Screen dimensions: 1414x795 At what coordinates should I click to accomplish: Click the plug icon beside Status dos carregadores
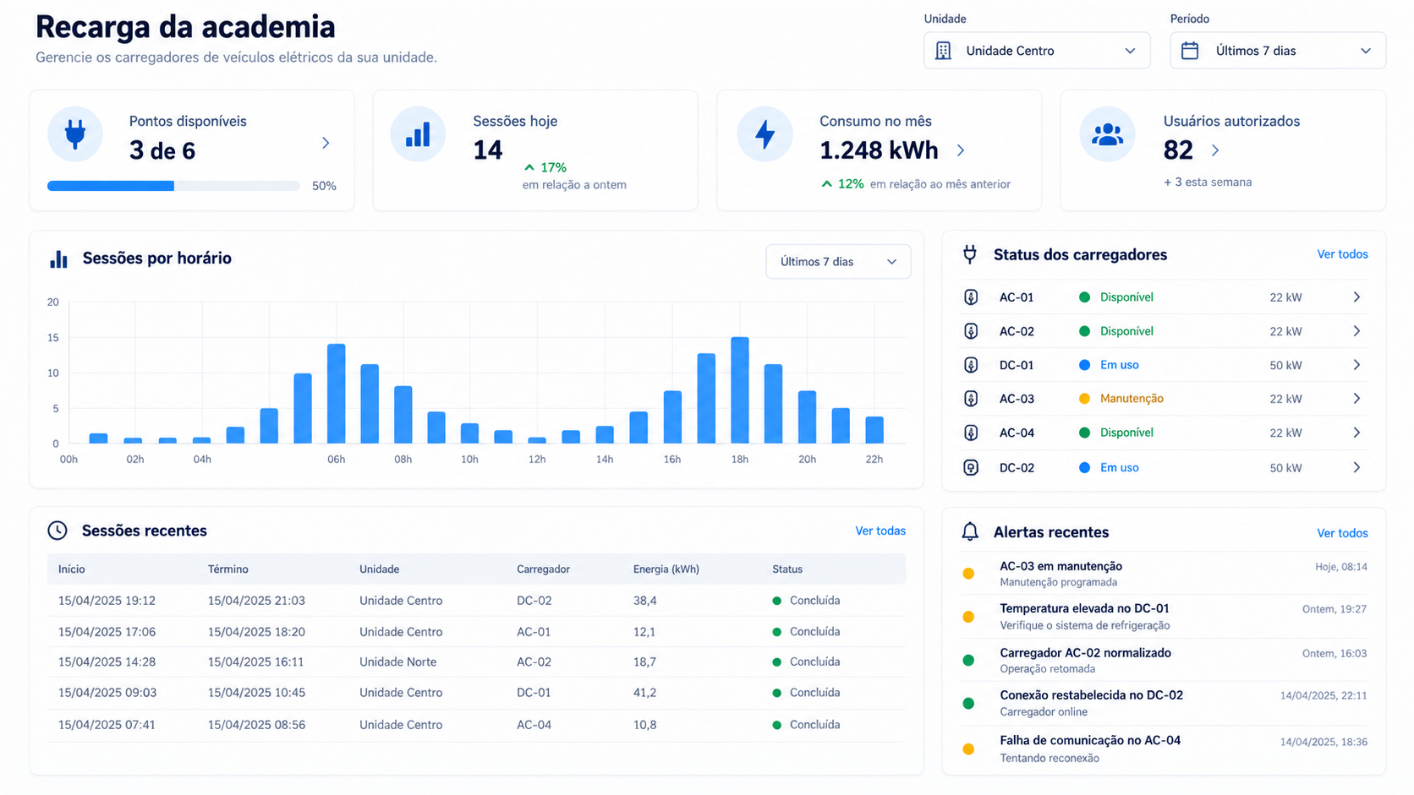(970, 254)
